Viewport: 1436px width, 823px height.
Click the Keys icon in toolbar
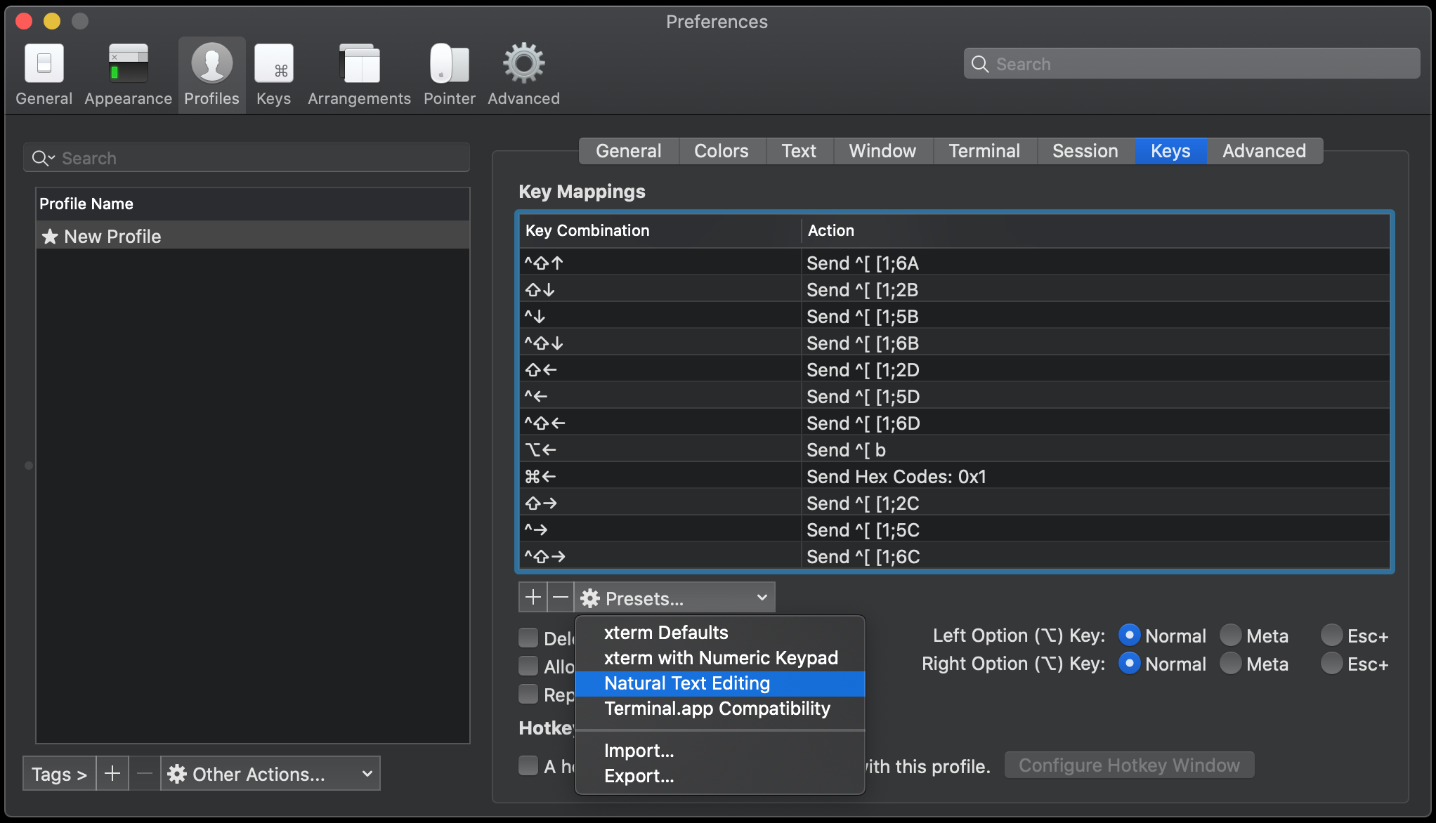click(x=273, y=63)
